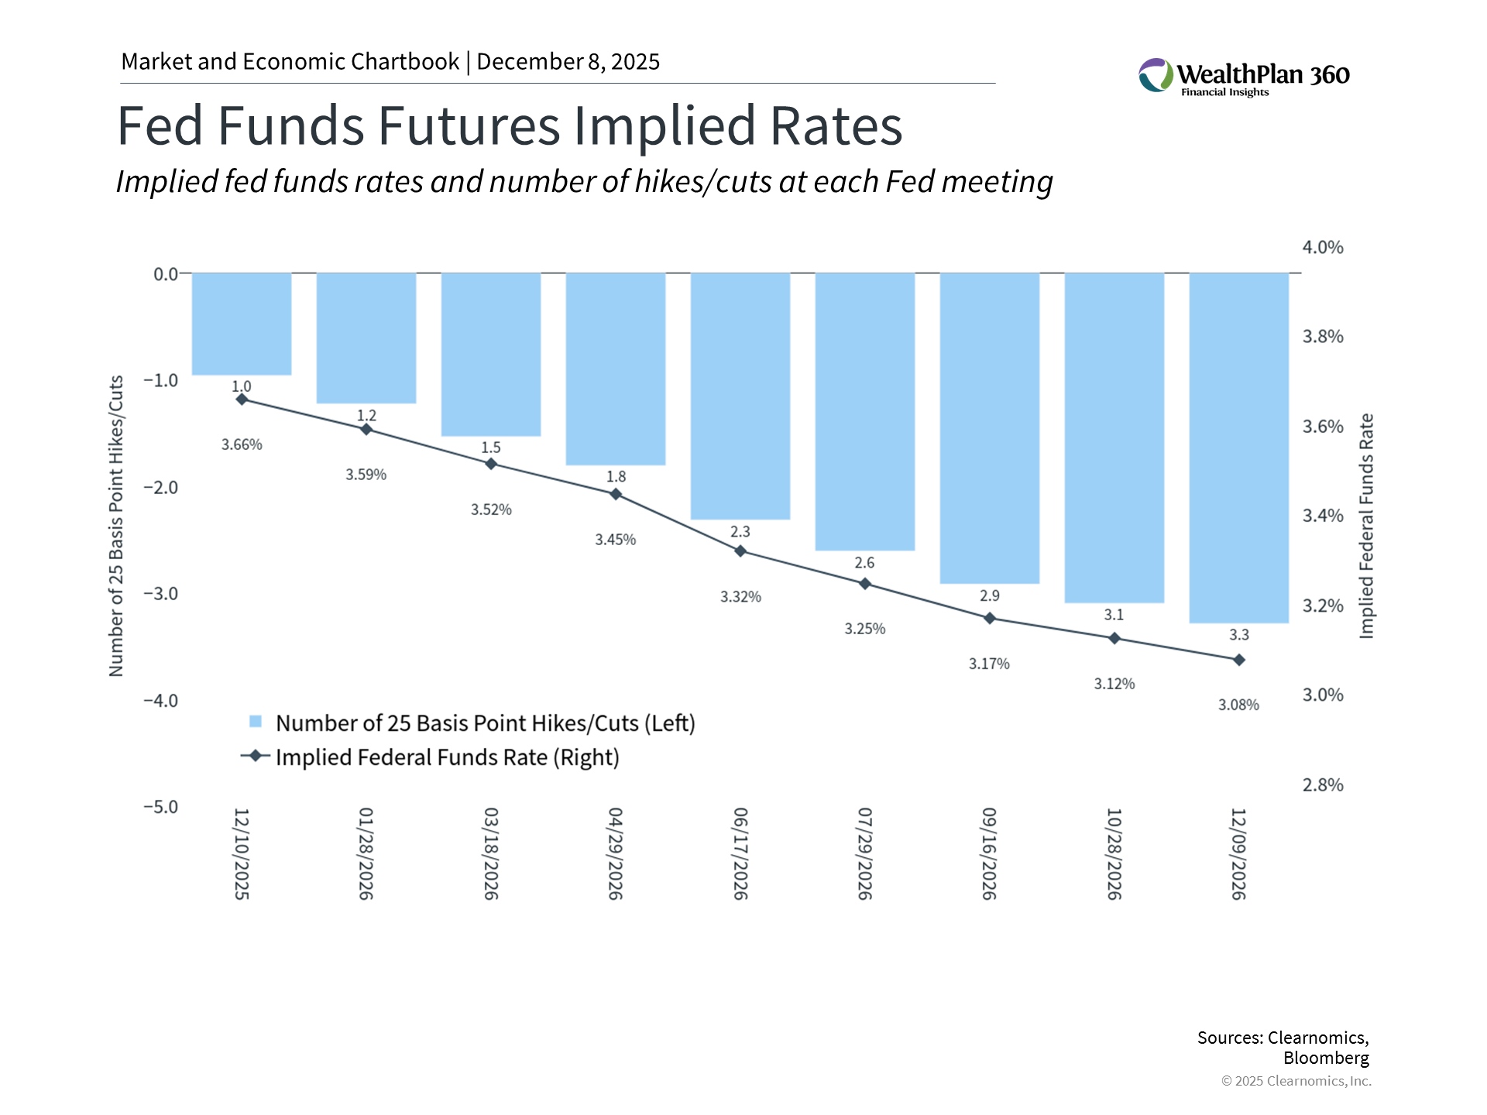Toggle the Implied Federal Funds Rate legend entry

(447, 757)
